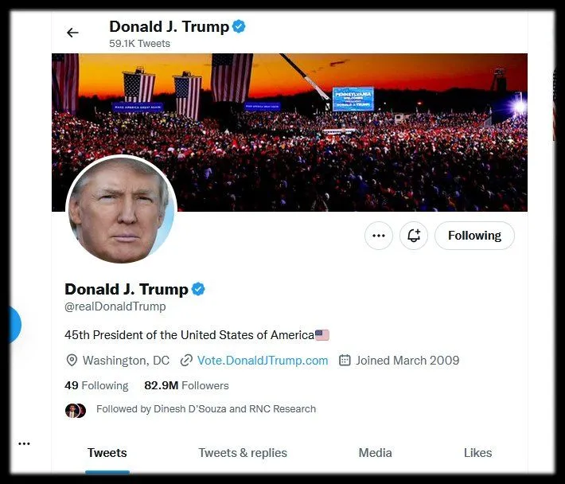565x484 pixels.
Task: Click the Following button to unfollow
Action: click(x=474, y=236)
